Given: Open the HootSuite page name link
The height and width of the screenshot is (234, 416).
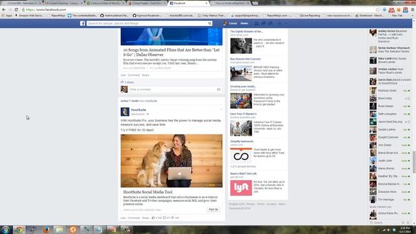Looking at the screenshot, I should click(x=138, y=110).
